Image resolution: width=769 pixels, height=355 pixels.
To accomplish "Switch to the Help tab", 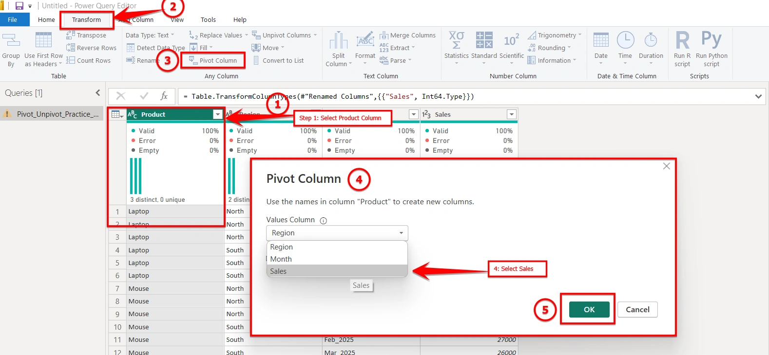I will coord(240,19).
